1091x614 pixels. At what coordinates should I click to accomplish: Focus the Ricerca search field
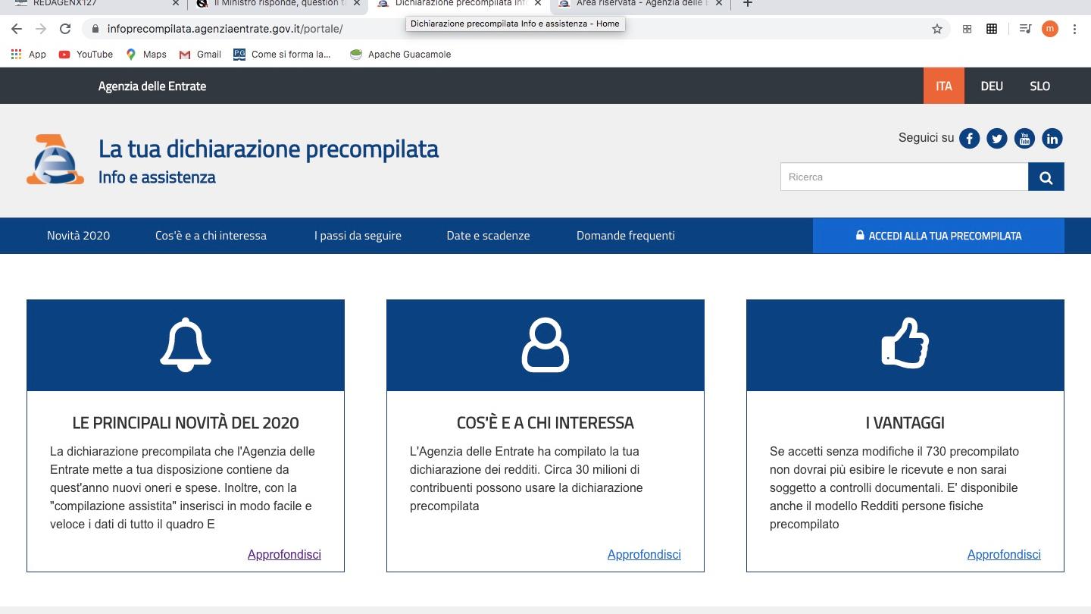coord(904,177)
